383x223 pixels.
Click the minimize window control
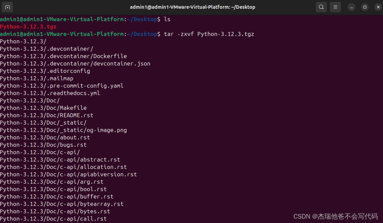coord(351,7)
